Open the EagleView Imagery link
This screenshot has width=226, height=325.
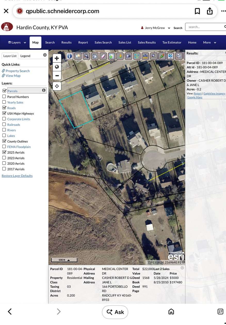click(x=214, y=93)
